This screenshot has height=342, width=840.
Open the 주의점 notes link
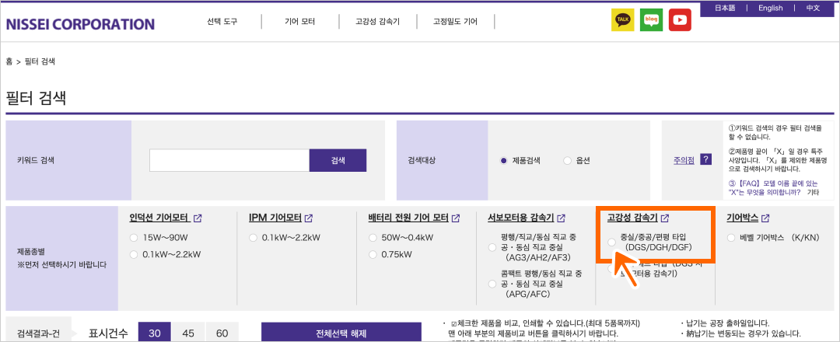click(683, 160)
